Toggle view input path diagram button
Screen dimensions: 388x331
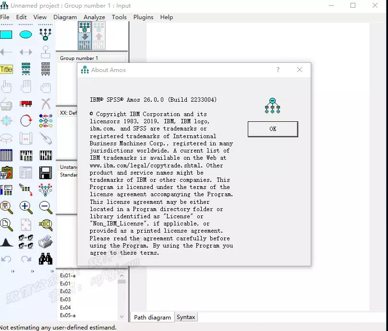click(x=85, y=35)
